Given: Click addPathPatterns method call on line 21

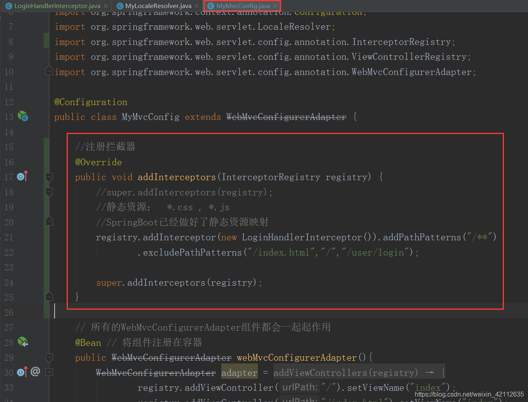Looking at the screenshot, I should pyautogui.click(x=422, y=237).
